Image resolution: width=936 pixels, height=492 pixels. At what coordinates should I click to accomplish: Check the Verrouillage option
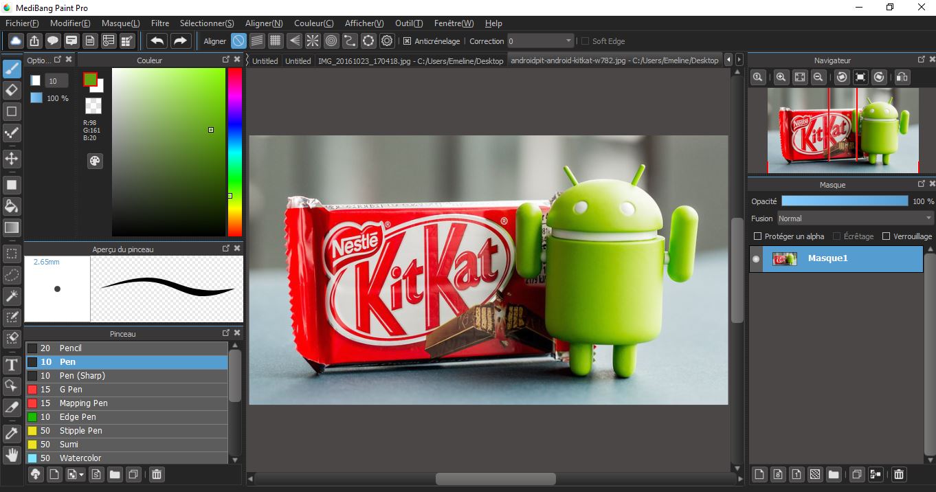tap(886, 236)
